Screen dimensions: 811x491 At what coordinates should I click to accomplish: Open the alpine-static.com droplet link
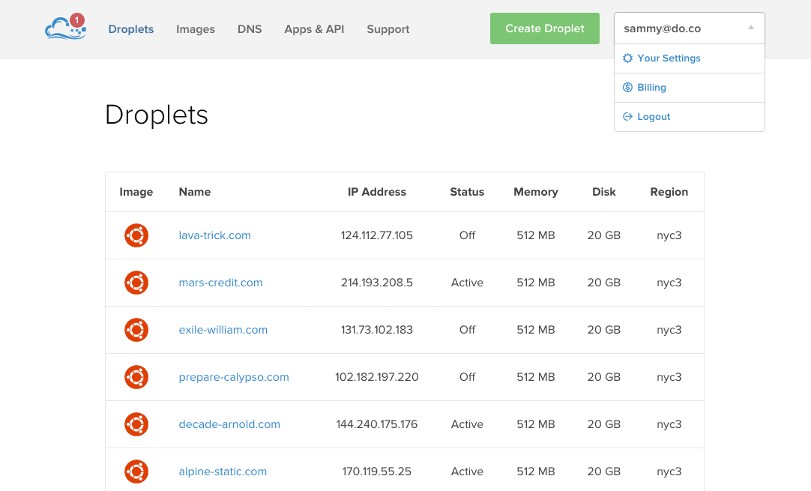tap(223, 472)
